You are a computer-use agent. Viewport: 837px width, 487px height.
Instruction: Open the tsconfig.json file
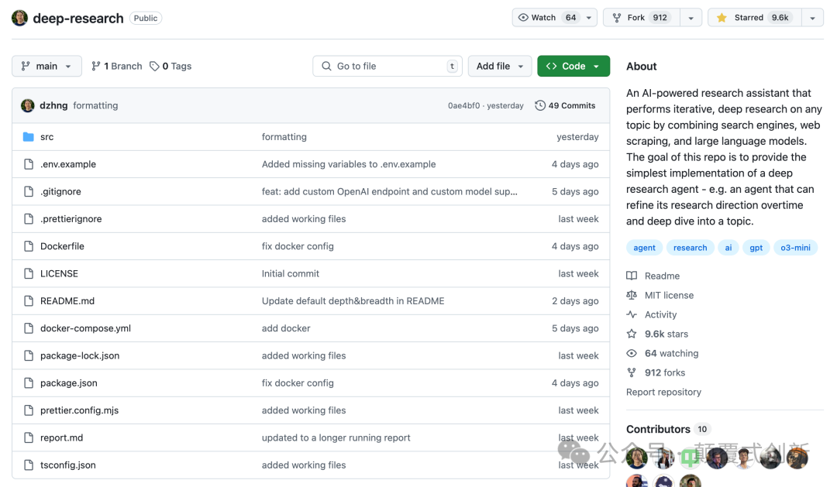click(67, 465)
